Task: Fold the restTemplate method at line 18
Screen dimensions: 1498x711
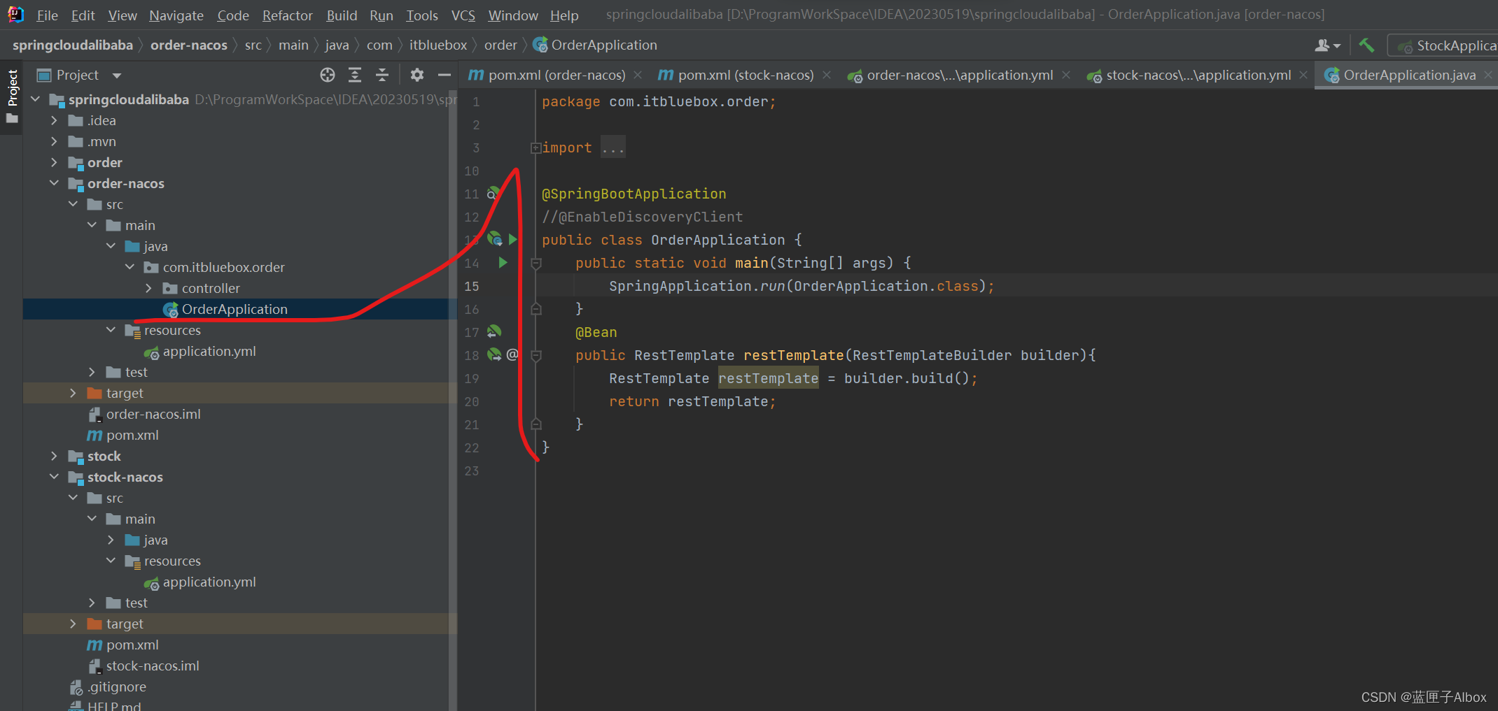Action: point(536,356)
